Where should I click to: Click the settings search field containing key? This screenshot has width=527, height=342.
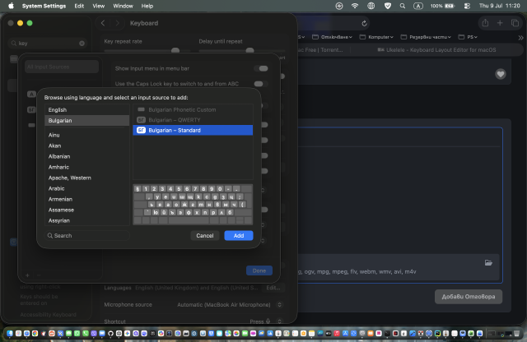[x=48, y=44]
